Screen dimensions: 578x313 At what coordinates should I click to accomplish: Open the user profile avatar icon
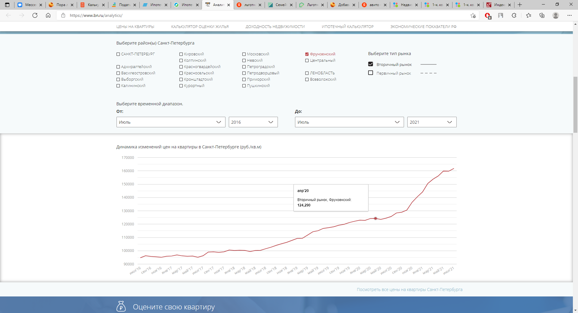coord(556,15)
